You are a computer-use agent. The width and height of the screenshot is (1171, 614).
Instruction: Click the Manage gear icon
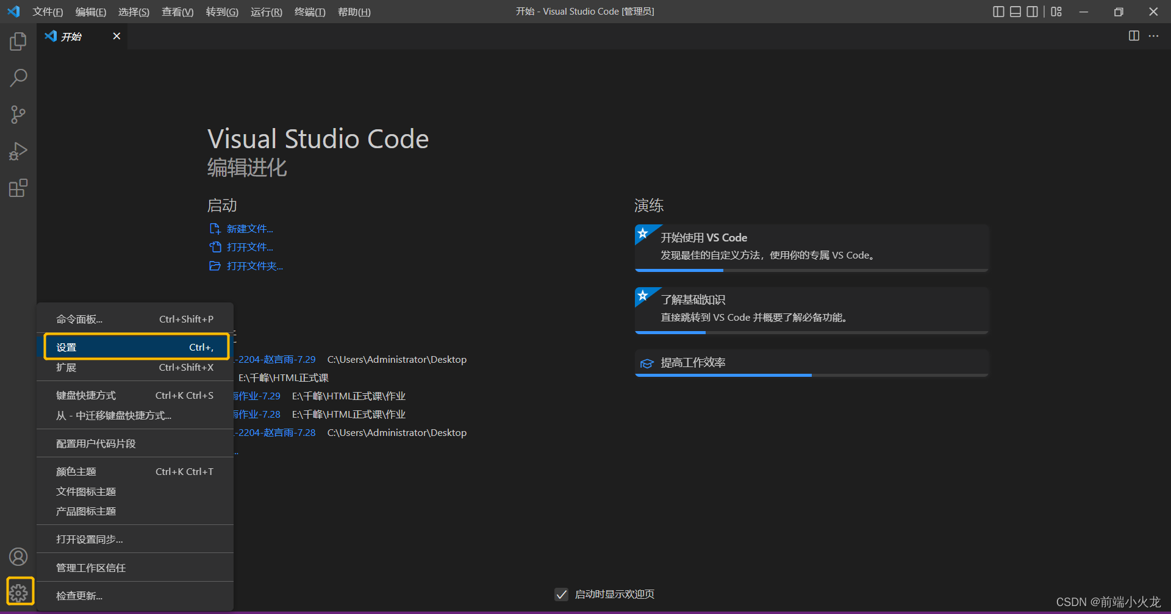point(19,592)
